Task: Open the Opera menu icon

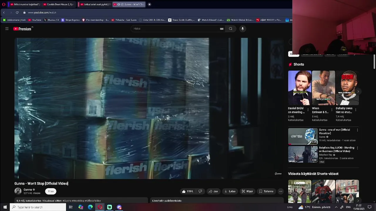Action: pyautogui.click(x=4, y=4)
